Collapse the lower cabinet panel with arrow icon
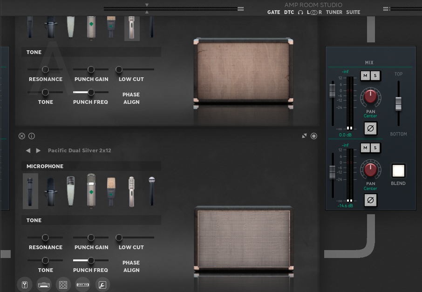Screen dimensions: 422x292 304,136
